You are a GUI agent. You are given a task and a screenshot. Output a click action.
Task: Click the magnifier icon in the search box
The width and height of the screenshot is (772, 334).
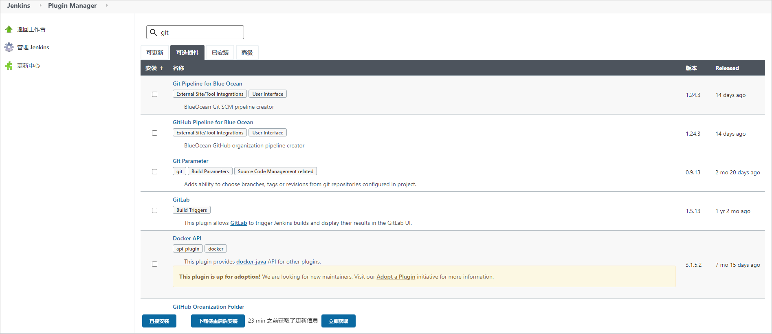pos(154,32)
